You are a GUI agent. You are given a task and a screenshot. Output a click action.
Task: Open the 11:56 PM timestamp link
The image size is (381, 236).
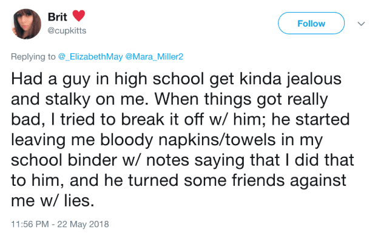pyautogui.click(x=30, y=224)
